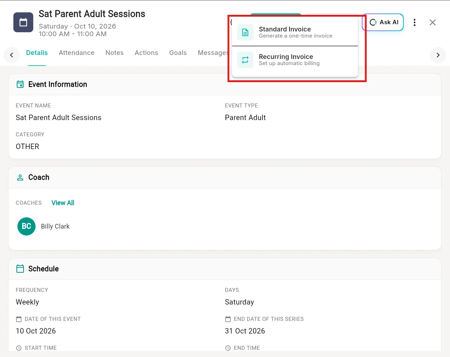The image size is (450, 357).
Task: Open the Actions tab
Action: pyautogui.click(x=146, y=53)
